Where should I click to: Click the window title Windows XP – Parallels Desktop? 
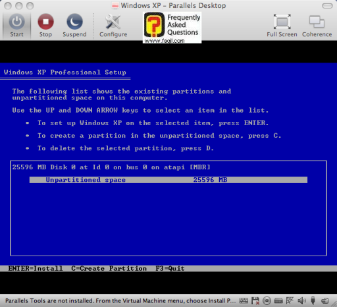point(173,5)
